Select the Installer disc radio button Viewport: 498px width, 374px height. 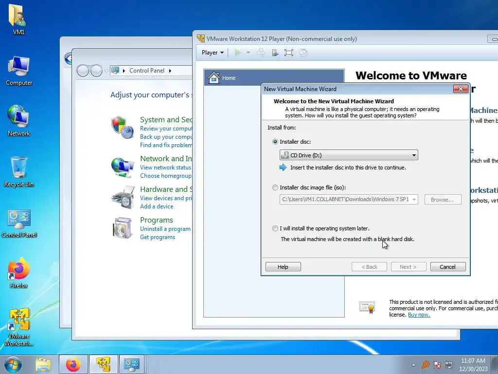tap(275, 142)
